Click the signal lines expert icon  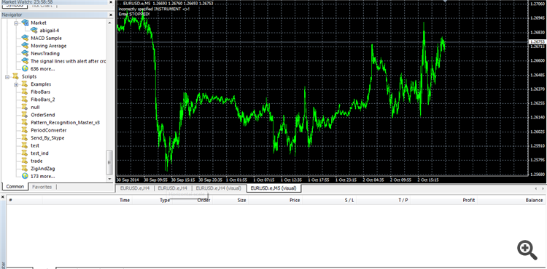(x=25, y=61)
